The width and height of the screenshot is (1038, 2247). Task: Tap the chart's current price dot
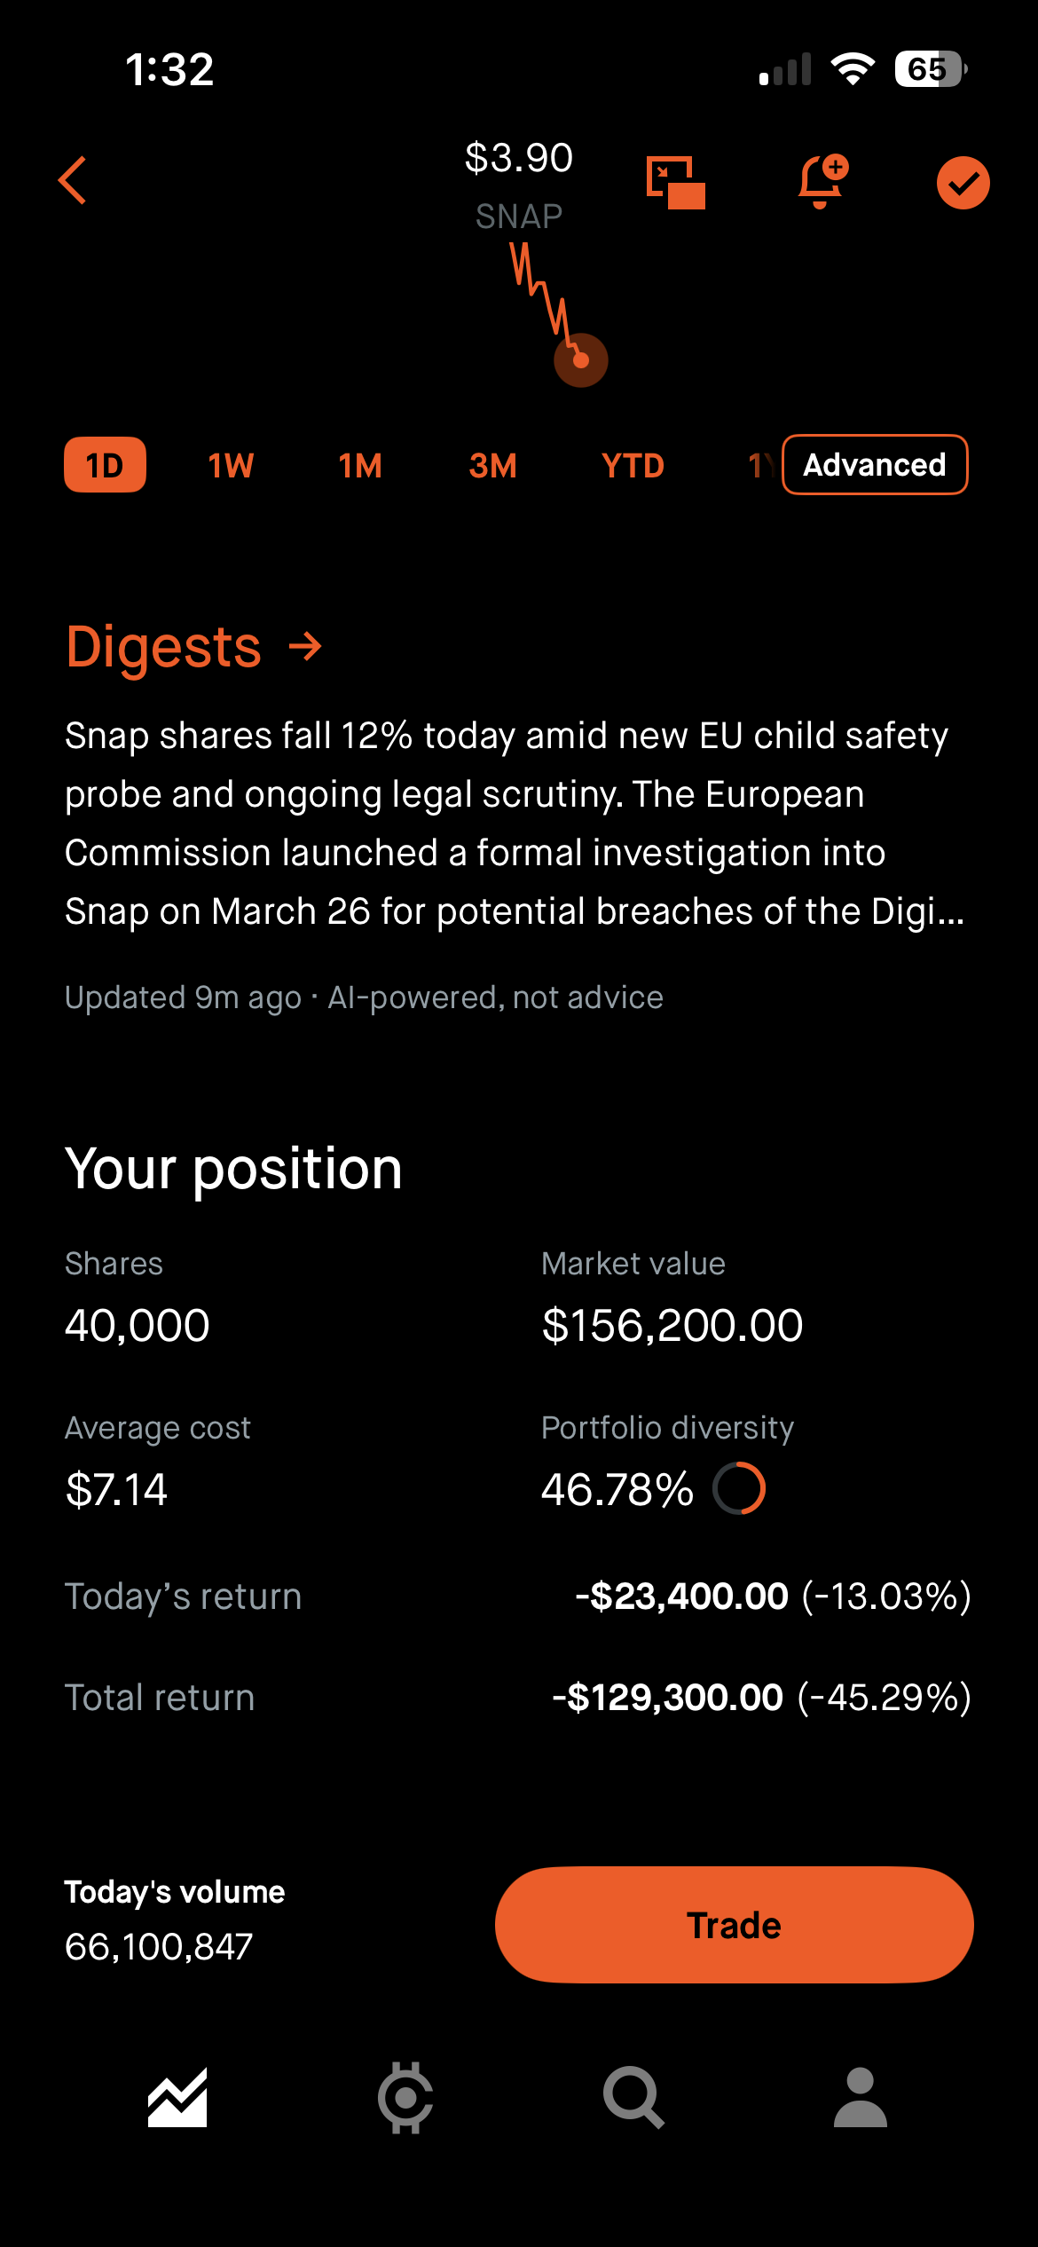click(581, 360)
